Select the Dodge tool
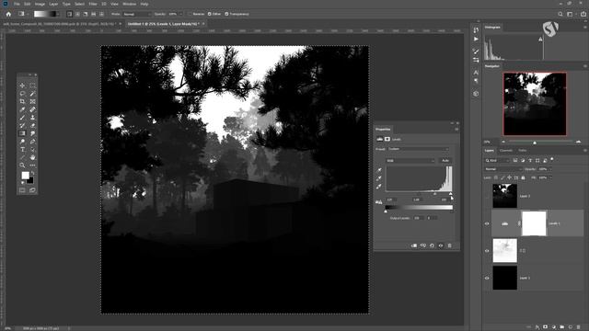Viewport: 589px width, 331px height. (22, 142)
